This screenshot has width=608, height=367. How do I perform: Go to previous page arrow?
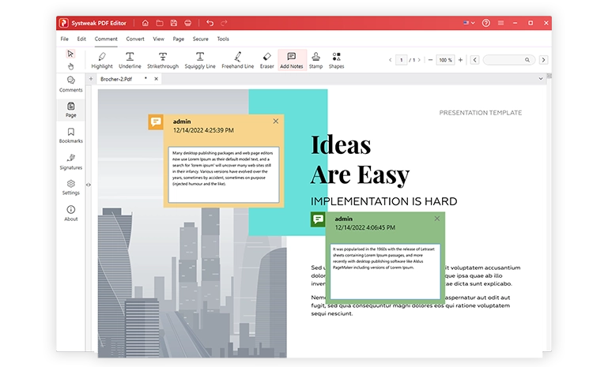click(390, 60)
